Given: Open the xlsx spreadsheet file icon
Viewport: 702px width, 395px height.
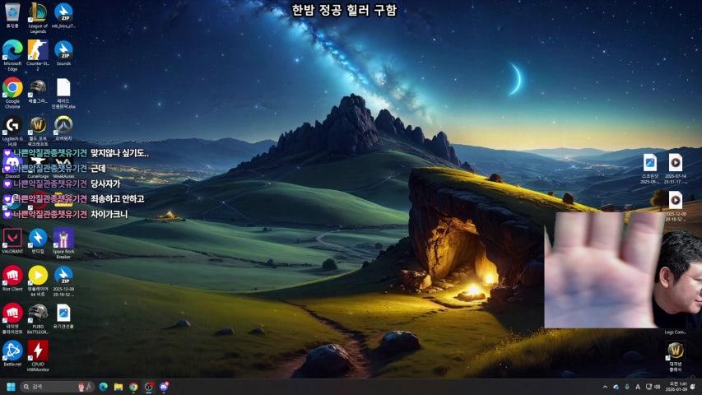Looking at the screenshot, I should click(x=63, y=93).
